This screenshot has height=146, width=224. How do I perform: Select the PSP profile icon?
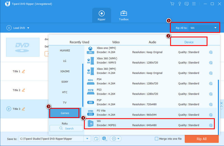(x=90, y=102)
